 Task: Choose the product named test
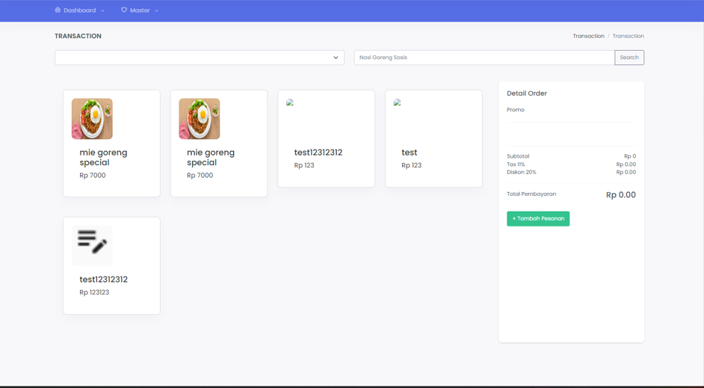coord(409,153)
